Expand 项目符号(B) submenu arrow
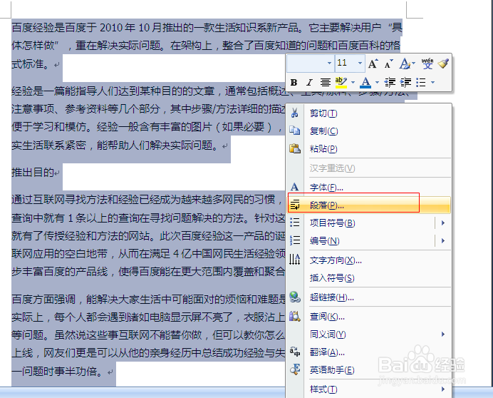The width and height of the screenshot is (493, 398). click(x=443, y=223)
